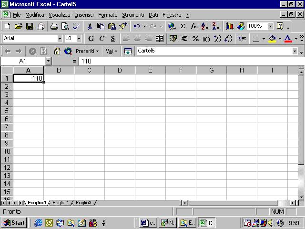Apply currency style icon
Screen dimensions: 305x229
coord(173,39)
